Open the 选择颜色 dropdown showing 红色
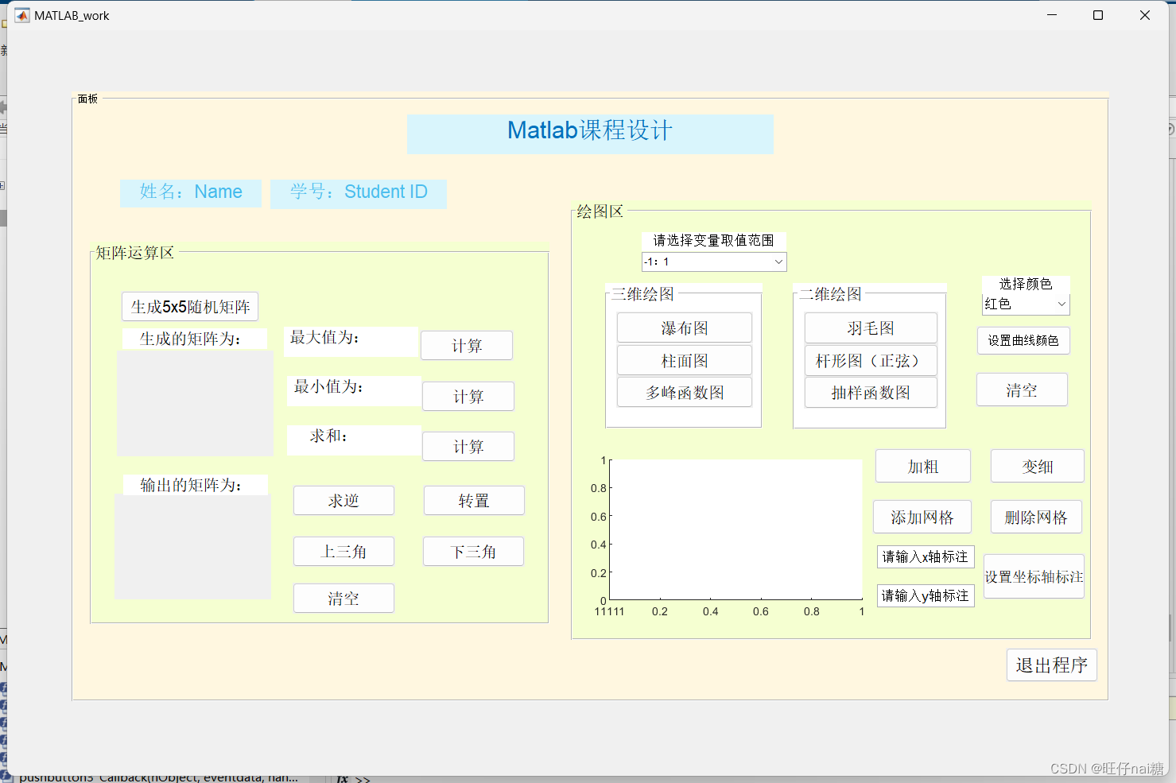The height and width of the screenshot is (783, 1176). (1026, 304)
